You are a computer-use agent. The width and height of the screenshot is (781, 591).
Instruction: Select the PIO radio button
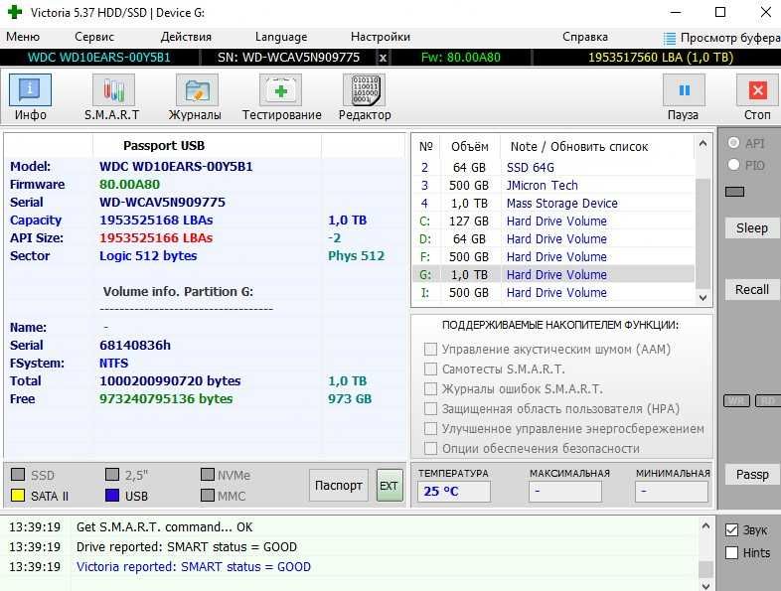click(x=733, y=164)
